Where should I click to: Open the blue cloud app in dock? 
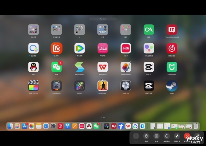coord(135,126)
